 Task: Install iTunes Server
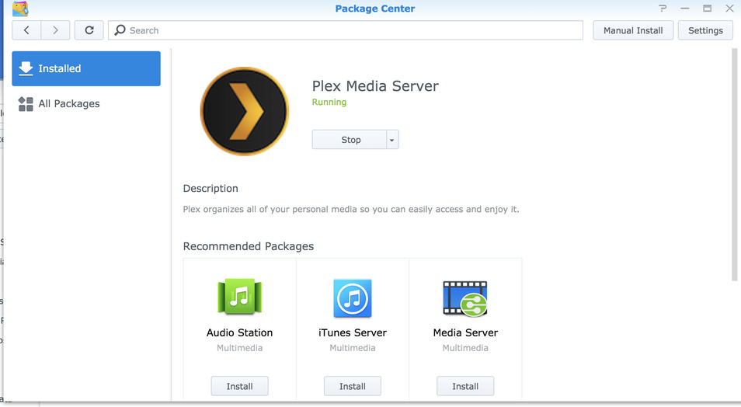tap(353, 386)
